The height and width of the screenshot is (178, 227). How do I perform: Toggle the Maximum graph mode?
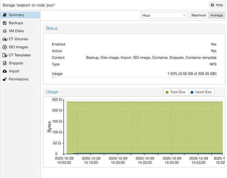[198, 15]
